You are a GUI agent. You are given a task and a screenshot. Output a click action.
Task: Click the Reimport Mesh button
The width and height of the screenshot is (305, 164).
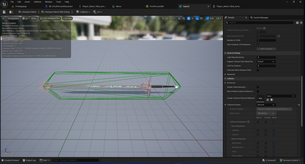pos(27,12)
